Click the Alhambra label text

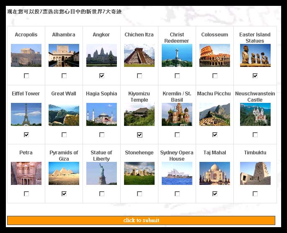tap(64, 35)
